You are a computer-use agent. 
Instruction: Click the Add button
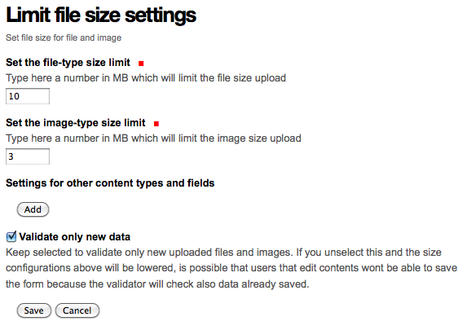(33, 209)
